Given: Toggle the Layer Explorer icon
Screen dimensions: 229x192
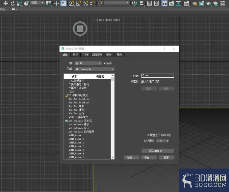Looking at the screenshot, I should click(156, 3).
